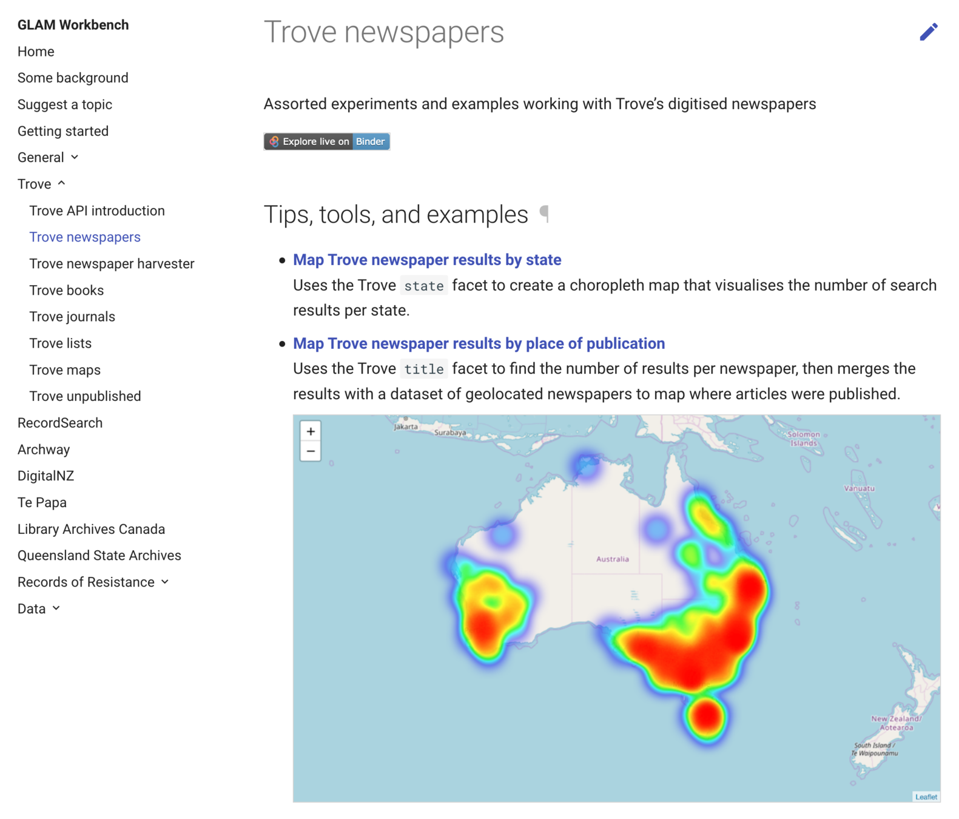Viewport: 959px width, 819px height.
Task: Click the Leaflet attribution link
Action: coord(926,797)
